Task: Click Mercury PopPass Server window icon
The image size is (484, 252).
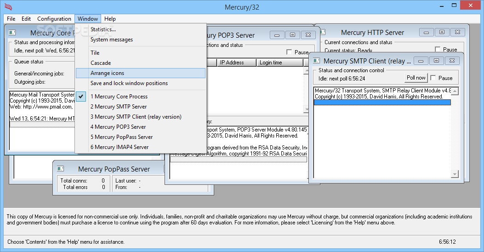Action: click(60, 169)
